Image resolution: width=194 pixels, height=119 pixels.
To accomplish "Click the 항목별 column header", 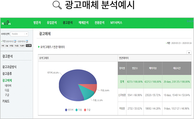I will (122, 68).
